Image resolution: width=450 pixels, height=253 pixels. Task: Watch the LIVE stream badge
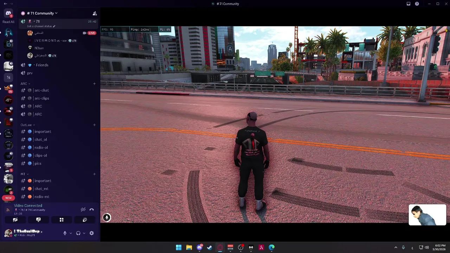tap(92, 33)
